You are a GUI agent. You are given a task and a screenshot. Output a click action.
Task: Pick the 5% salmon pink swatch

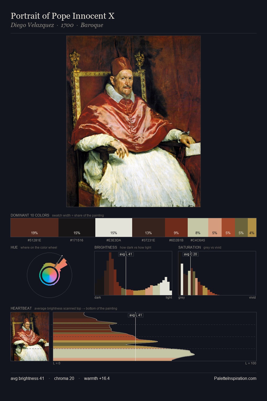point(215,228)
